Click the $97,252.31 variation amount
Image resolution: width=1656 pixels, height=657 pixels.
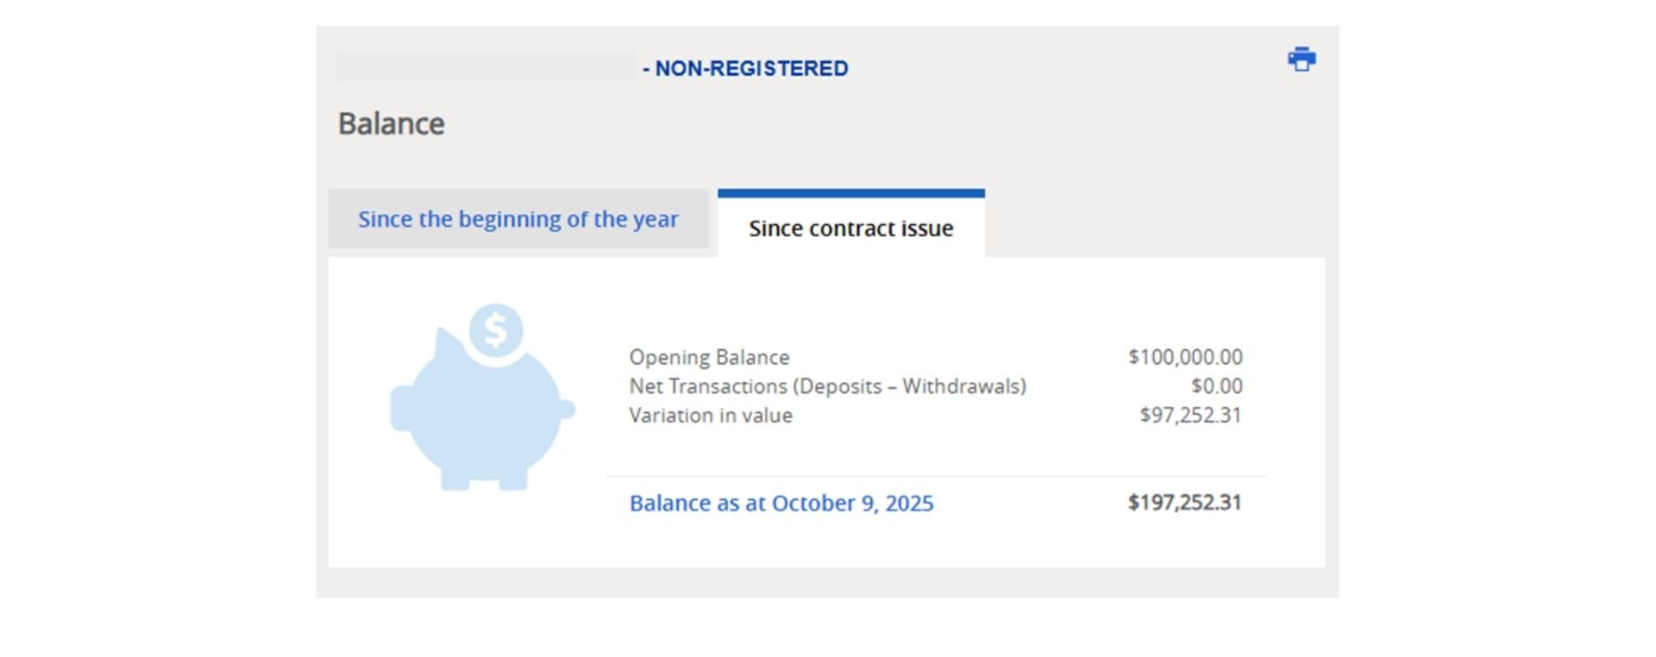(x=1189, y=415)
